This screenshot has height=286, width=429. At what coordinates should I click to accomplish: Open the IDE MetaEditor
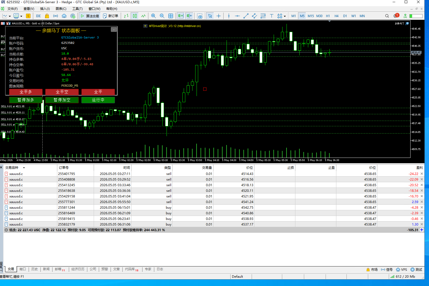(38, 16)
